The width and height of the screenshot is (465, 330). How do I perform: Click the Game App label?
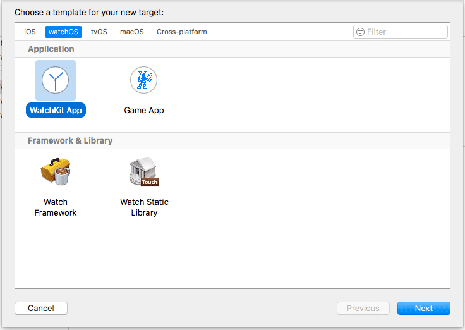point(144,110)
